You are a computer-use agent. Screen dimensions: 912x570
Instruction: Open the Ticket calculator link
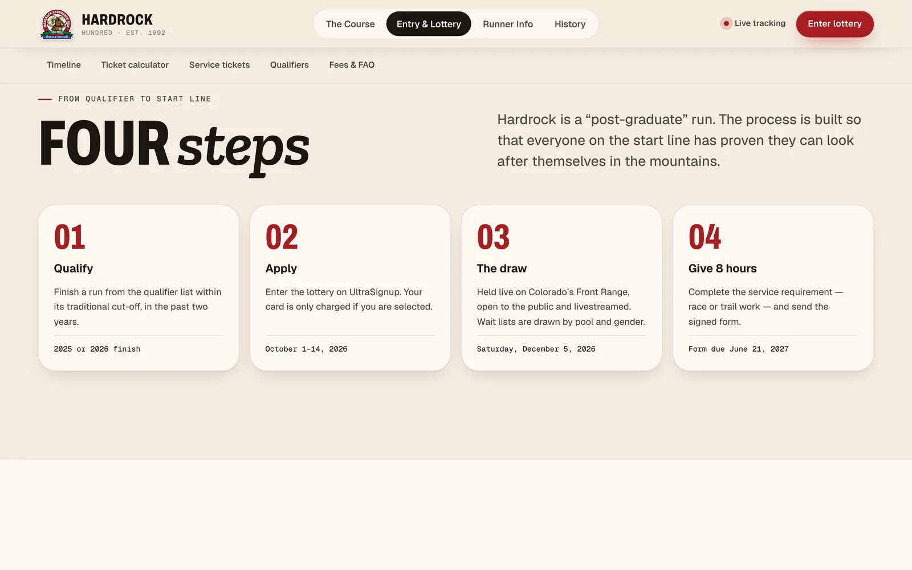pos(135,65)
